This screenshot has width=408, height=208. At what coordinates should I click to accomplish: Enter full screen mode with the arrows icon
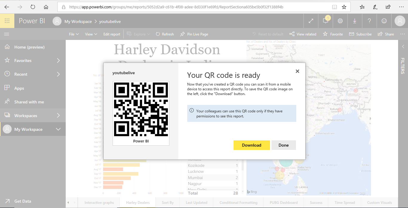click(x=311, y=21)
